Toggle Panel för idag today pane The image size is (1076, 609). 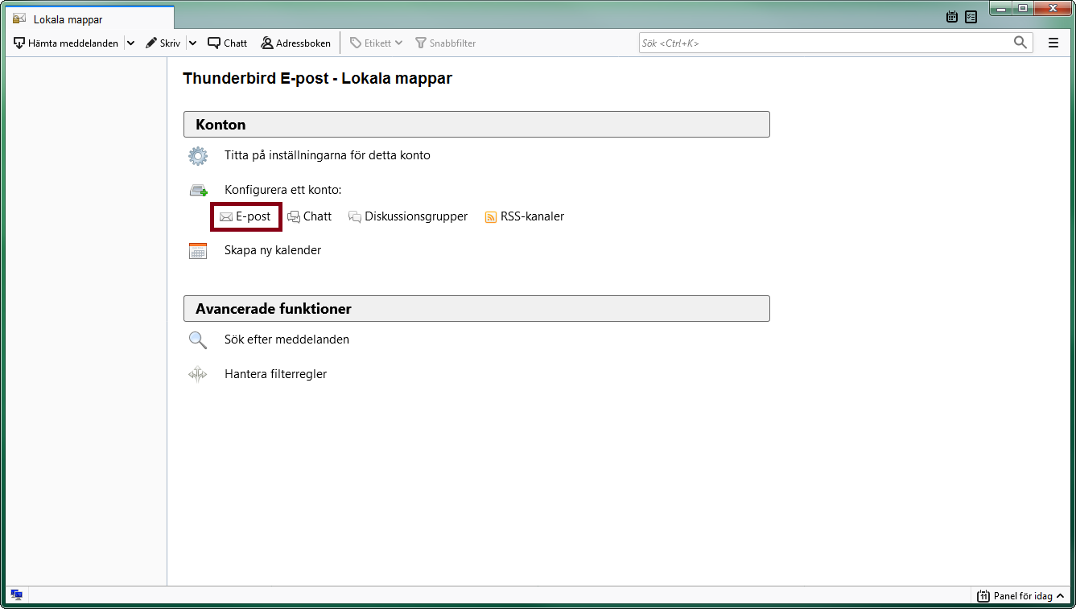[1022, 596]
